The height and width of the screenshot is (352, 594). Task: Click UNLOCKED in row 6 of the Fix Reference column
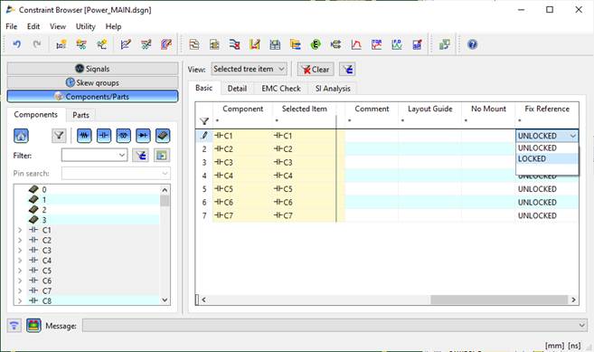(x=547, y=202)
